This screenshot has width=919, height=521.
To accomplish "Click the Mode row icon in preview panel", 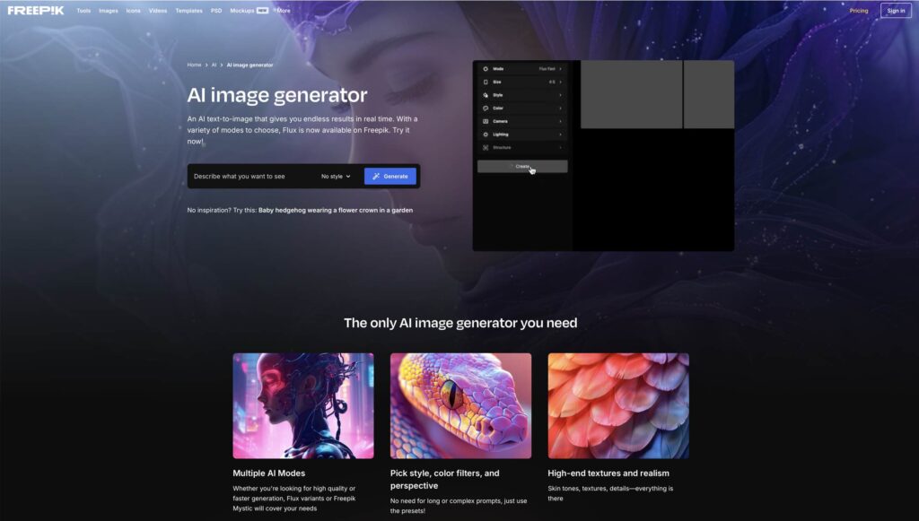I will 486,69.
